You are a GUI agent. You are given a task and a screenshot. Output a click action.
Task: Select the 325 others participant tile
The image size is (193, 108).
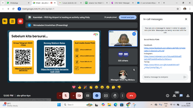(123, 56)
